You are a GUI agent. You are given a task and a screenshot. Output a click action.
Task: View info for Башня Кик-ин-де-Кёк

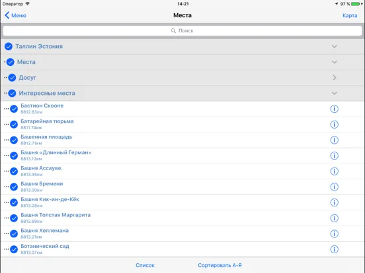[x=334, y=202]
